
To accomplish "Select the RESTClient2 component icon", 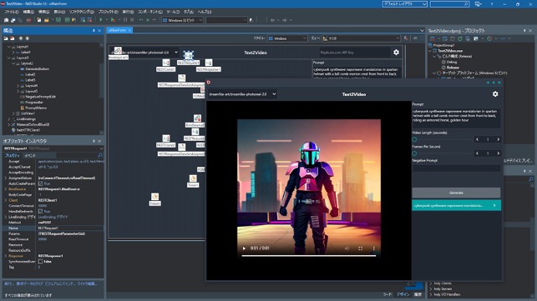I will (166, 138).
